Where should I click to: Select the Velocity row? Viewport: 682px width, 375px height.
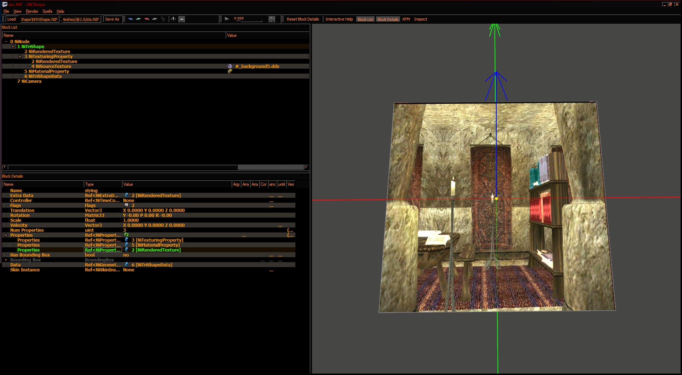(x=149, y=225)
